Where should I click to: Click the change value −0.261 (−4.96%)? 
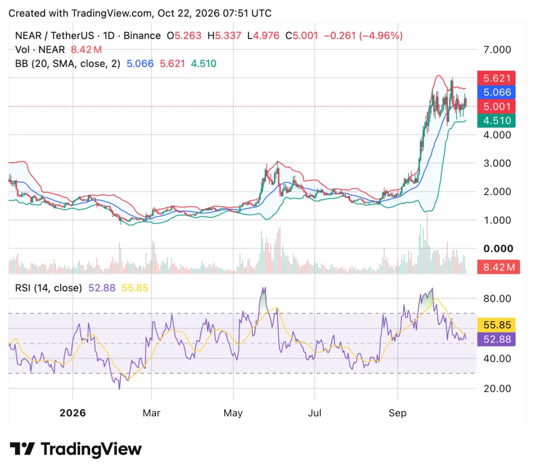click(363, 35)
